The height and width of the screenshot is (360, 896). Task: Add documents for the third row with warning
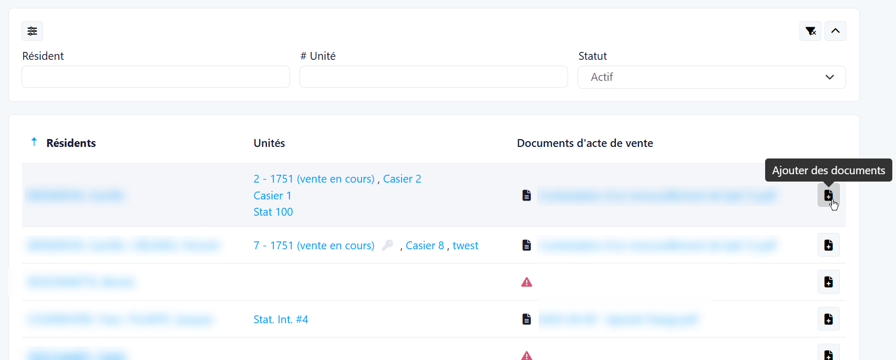829,282
